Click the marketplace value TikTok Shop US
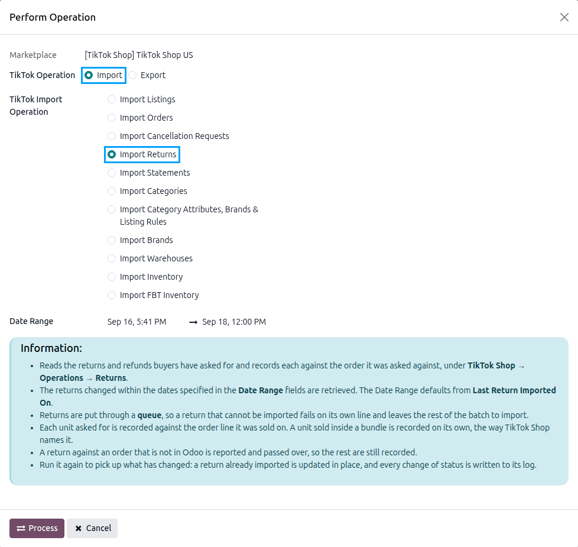Image resolution: width=578 pixels, height=547 pixels. click(x=139, y=55)
